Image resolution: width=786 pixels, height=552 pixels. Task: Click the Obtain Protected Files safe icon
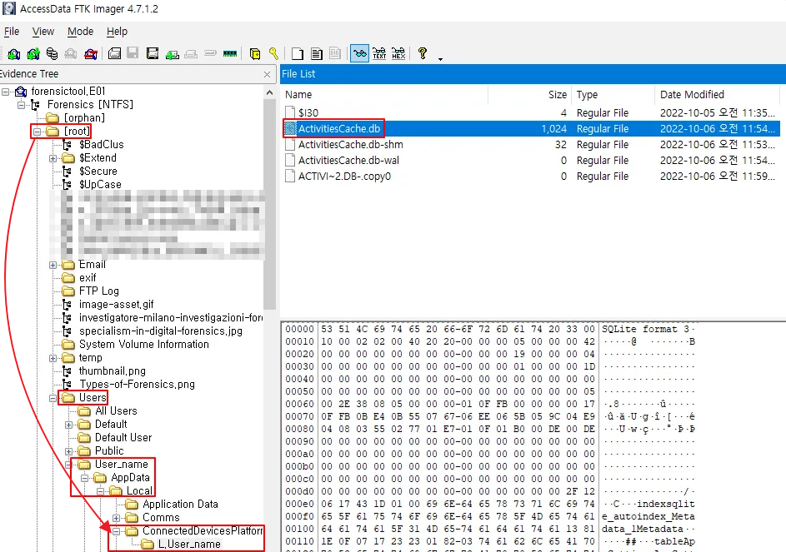(x=255, y=53)
